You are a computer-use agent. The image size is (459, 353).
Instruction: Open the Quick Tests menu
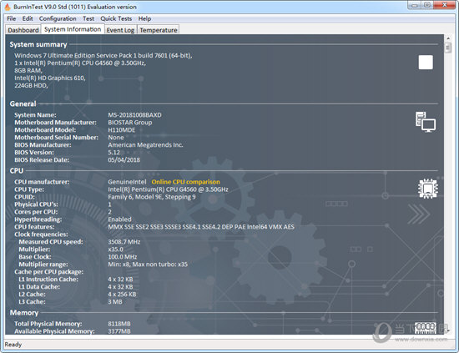116,18
